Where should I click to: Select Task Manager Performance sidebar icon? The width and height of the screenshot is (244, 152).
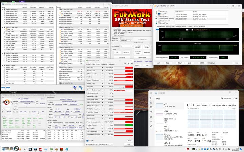[x=151, y=103]
